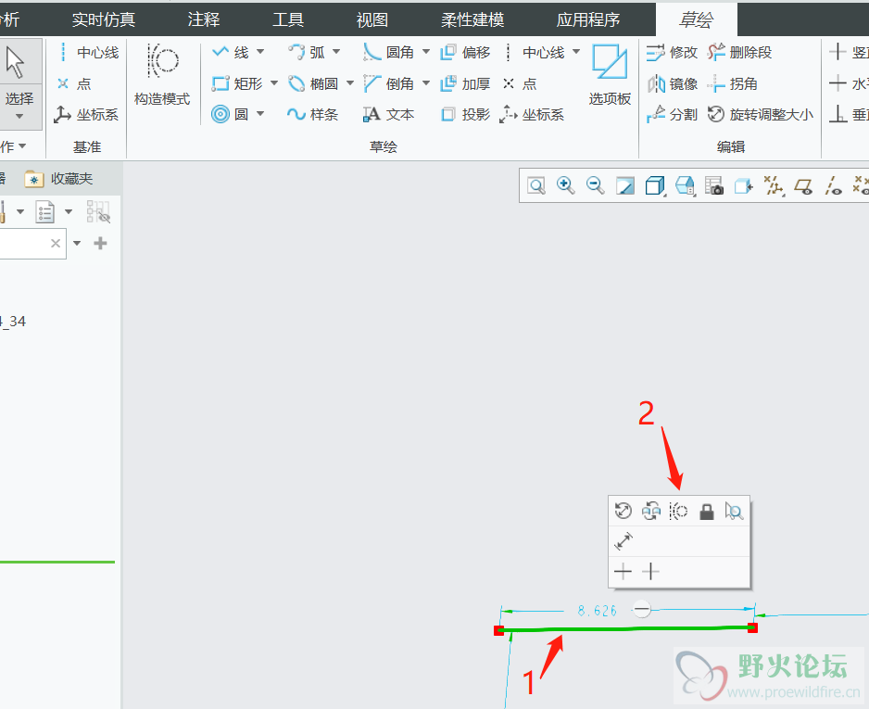
Task: Choose the 椭圆 (ellipse) tool
Action: click(x=313, y=83)
